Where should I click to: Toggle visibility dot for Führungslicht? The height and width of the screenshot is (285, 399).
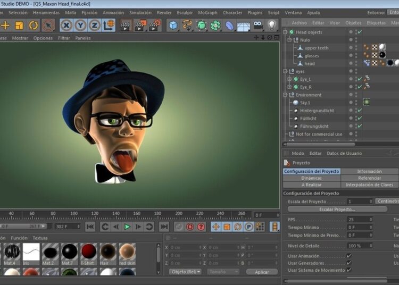(351, 125)
